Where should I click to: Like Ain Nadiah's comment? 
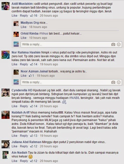click(14, 161)
